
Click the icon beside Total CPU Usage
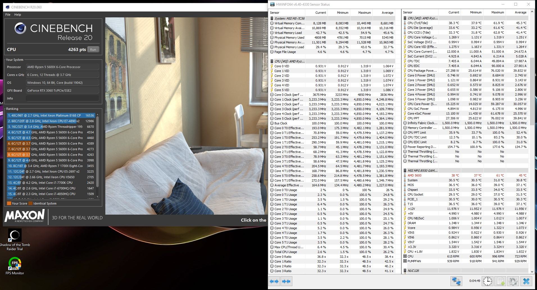tap(272, 252)
